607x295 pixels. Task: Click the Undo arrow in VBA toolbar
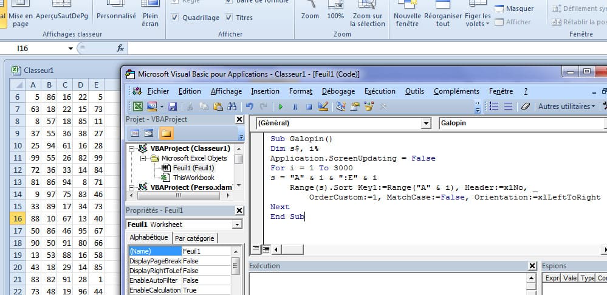tap(249, 106)
